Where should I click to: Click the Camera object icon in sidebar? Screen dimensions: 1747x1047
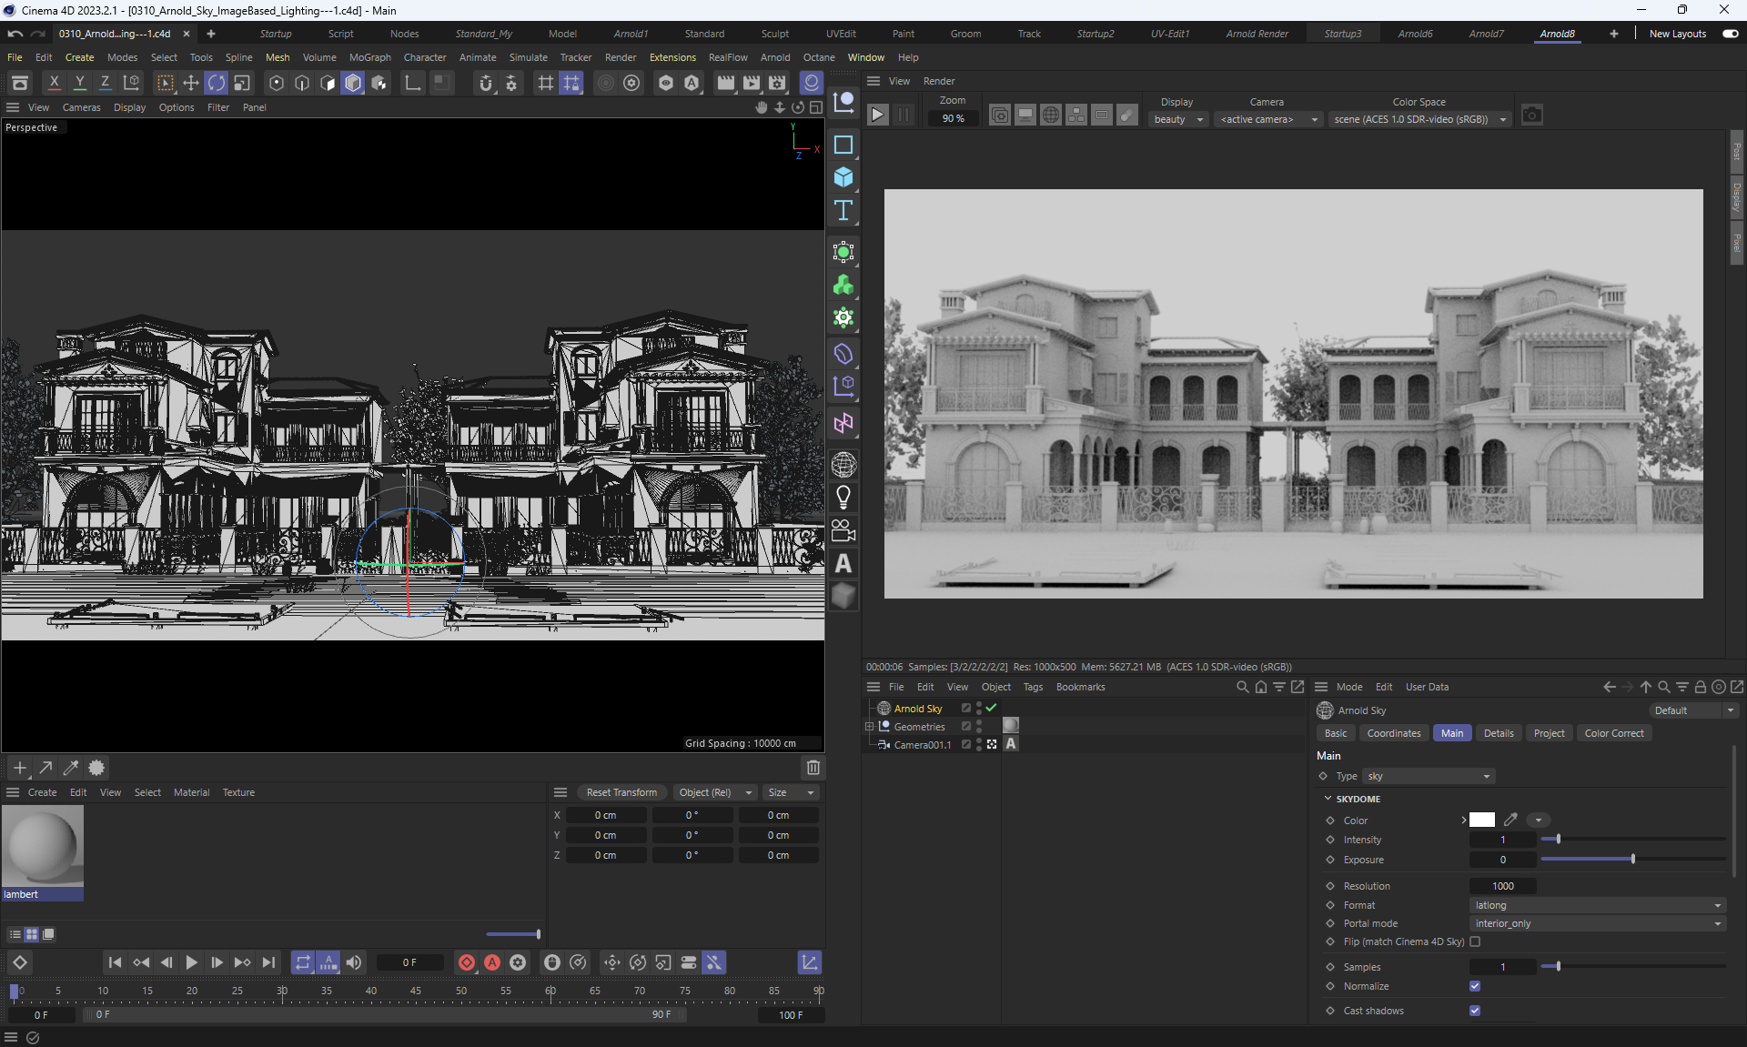tap(843, 530)
